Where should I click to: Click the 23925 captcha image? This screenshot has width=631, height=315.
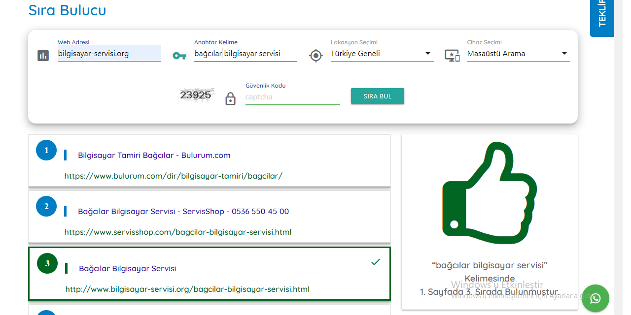coord(197,94)
